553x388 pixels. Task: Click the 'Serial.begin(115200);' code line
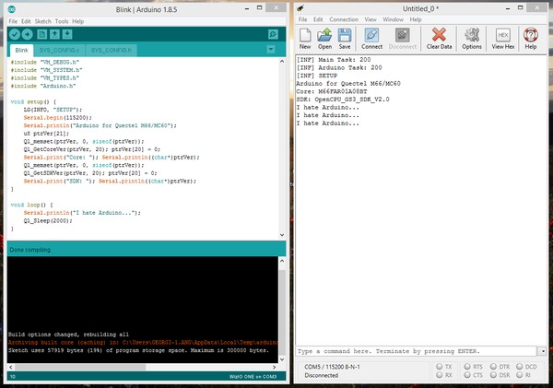pyautogui.click(x=57, y=117)
